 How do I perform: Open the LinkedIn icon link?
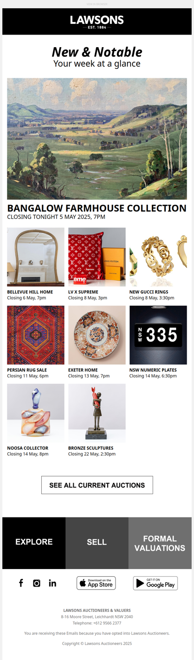52,583
